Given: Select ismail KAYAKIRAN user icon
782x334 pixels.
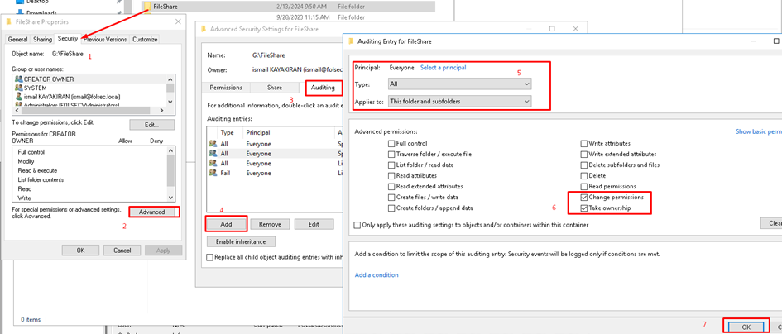Looking at the screenshot, I should [18, 96].
